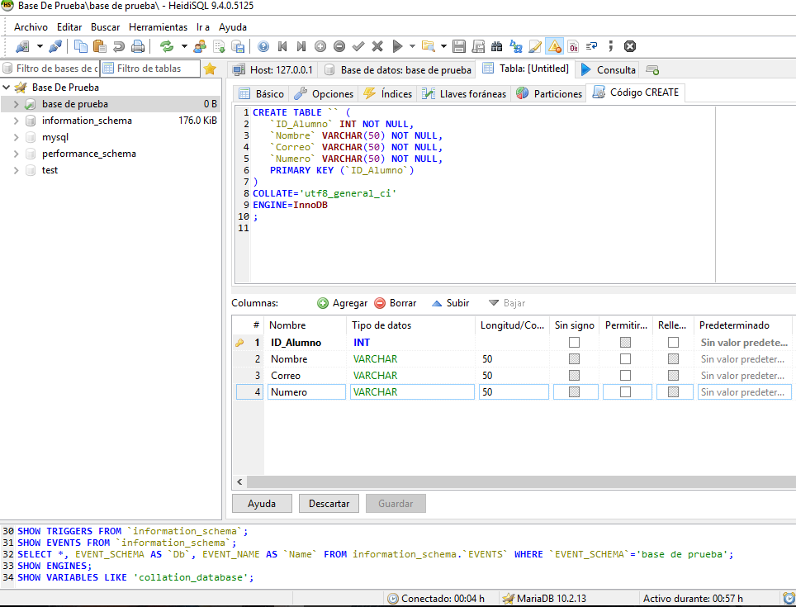Click the save floppy disk icon
This screenshot has height=607, width=796.
pyautogui.click(x=458, y=46)
